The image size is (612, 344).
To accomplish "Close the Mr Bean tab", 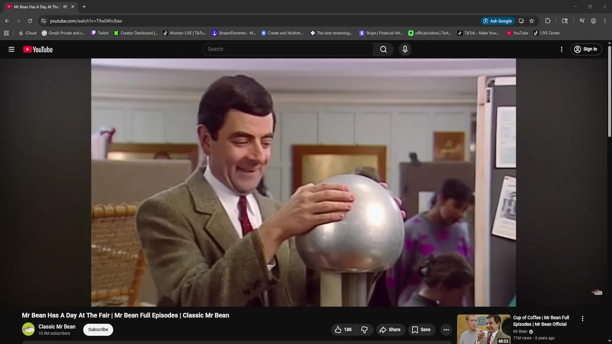I will point(73,7).
